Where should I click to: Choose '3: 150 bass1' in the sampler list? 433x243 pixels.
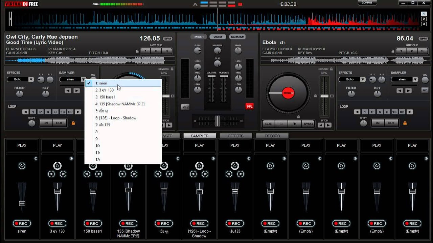click(123, 97)
